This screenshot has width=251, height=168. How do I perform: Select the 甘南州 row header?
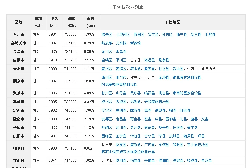coord(19,161)
